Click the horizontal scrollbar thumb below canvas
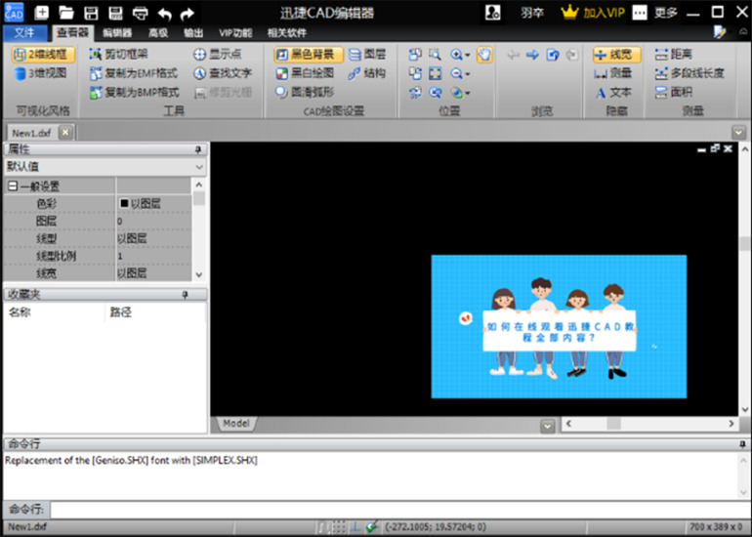The height and width of the screenshot is (537, 752). click(x=614, y=424)
